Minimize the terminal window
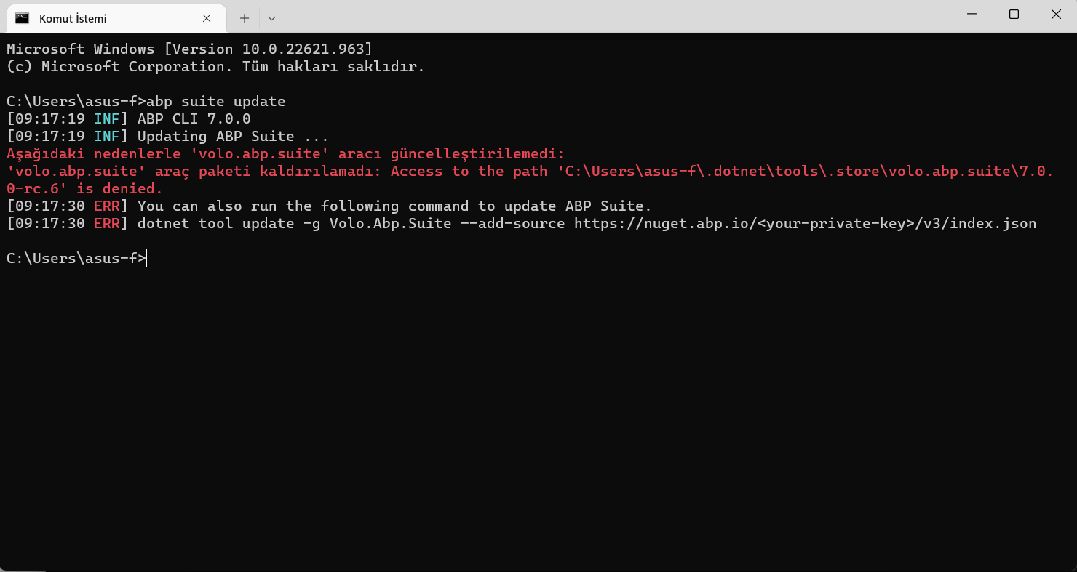Image resolution: width=1077 pixels, height=572 pixels. 971,15
